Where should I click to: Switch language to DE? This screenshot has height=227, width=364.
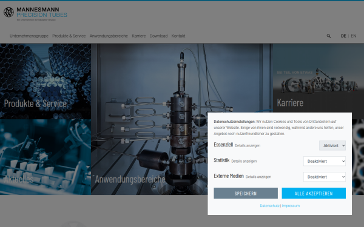click(x=343, y=36)
